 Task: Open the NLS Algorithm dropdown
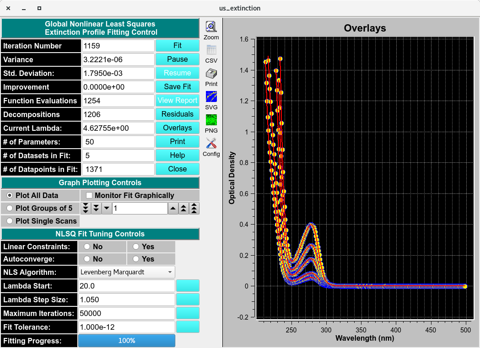[x=127, y=273]
